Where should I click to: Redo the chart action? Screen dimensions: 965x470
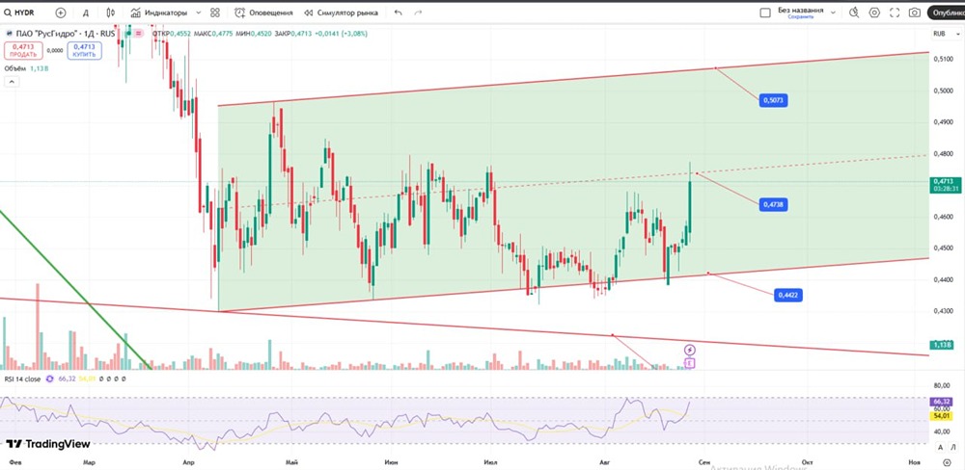[419, 13]
